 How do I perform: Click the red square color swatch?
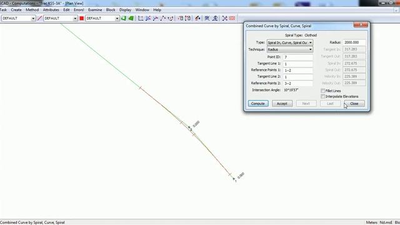click(82, 18)
